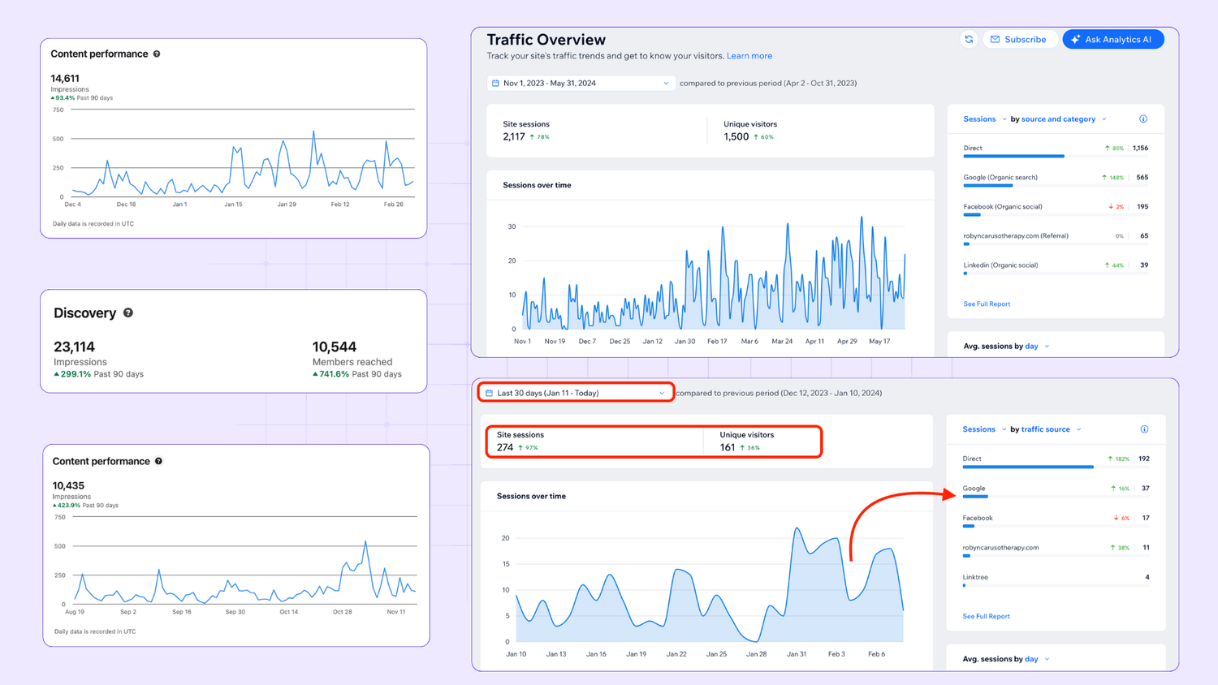1218x685 pixels.
Task: Click the Subscribe button
Action: [1018, 39]
